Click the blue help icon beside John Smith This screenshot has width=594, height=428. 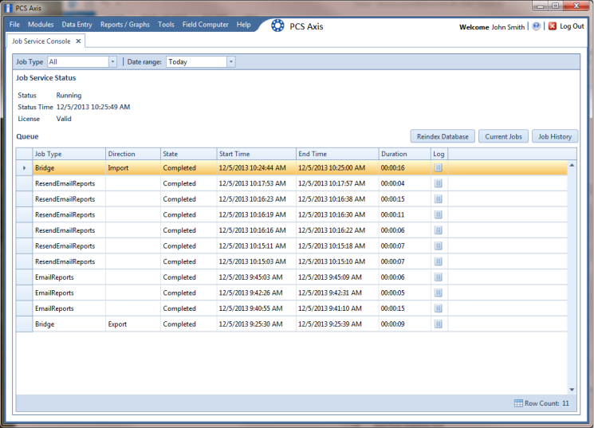pyautogui.click(x=536, y=26)
